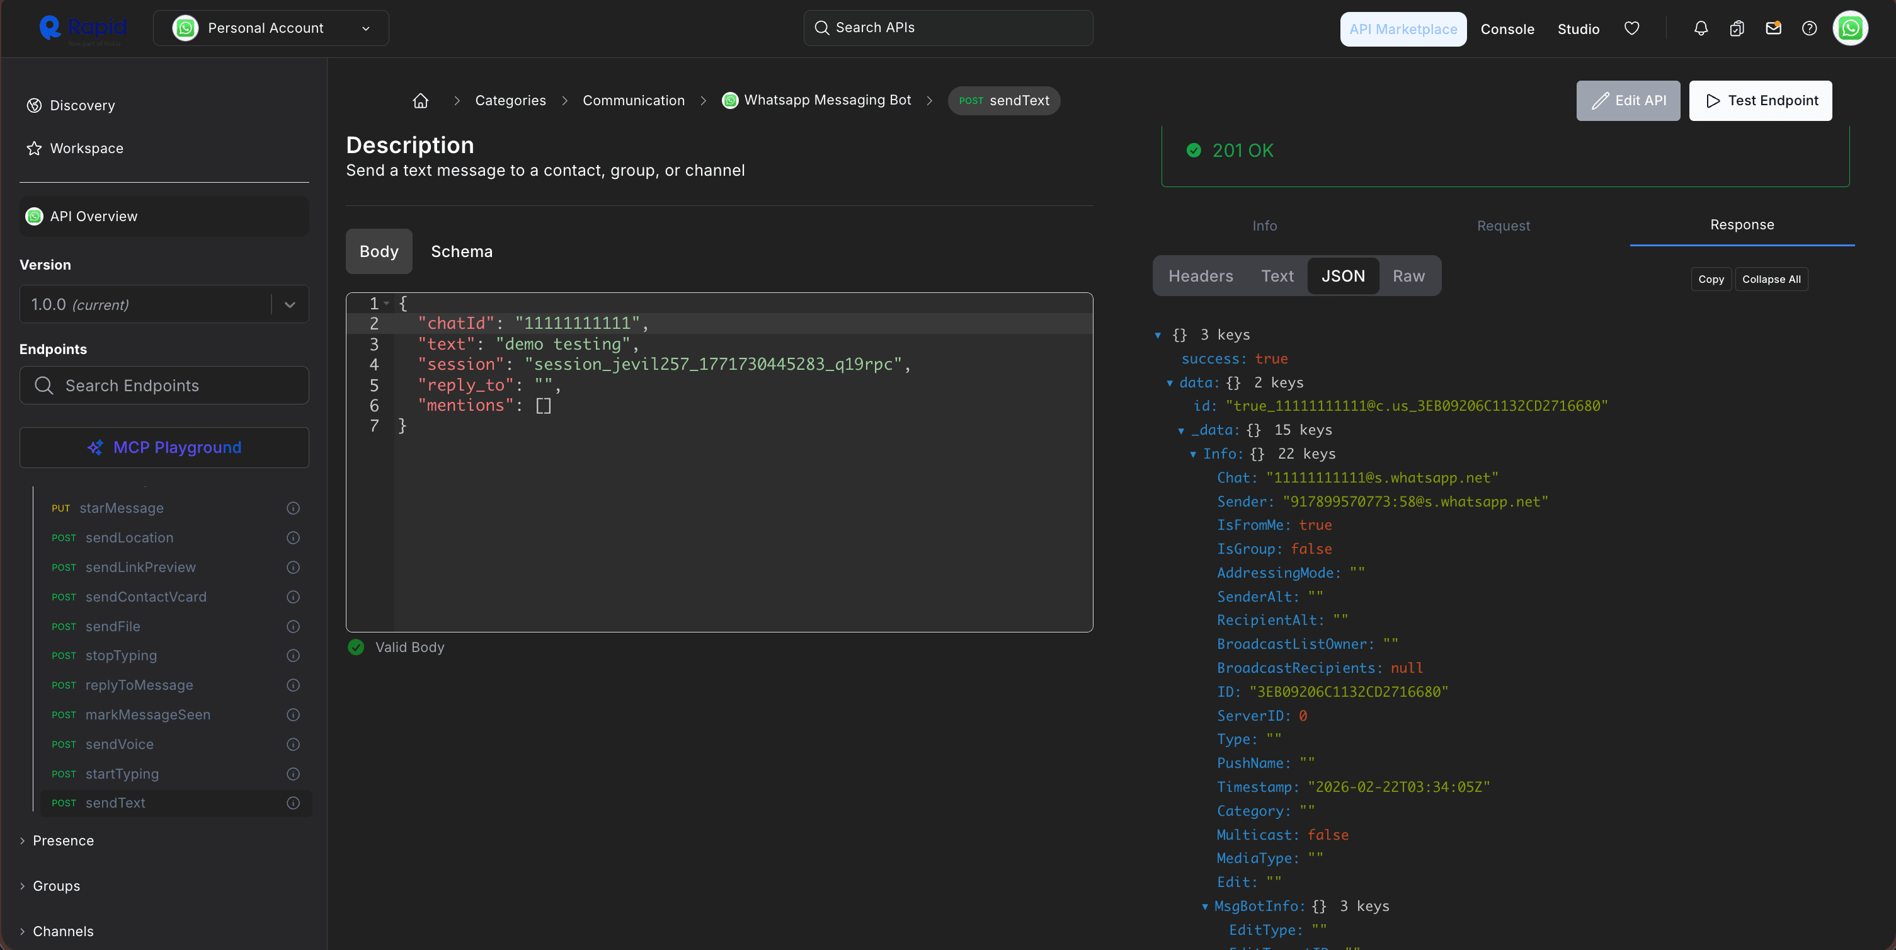Click the Test Endpoint button
The width and height of the screenshot is (1896, 950).
[1761, 100]
